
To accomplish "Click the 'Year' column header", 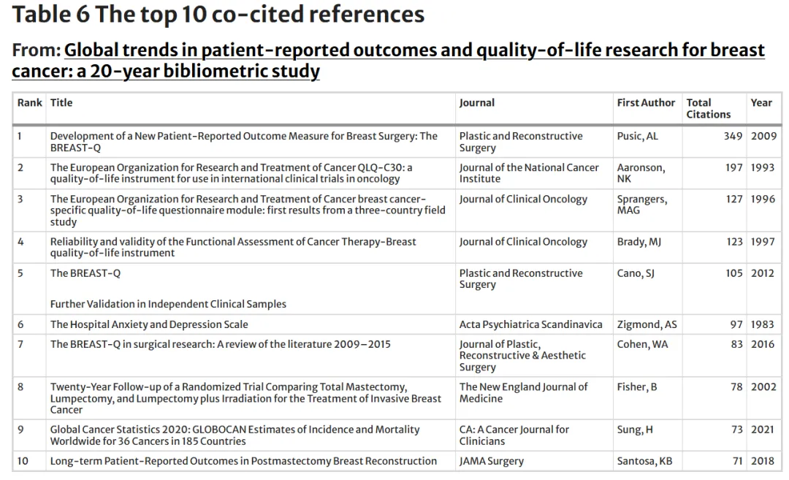I will (x=761, y=102).
